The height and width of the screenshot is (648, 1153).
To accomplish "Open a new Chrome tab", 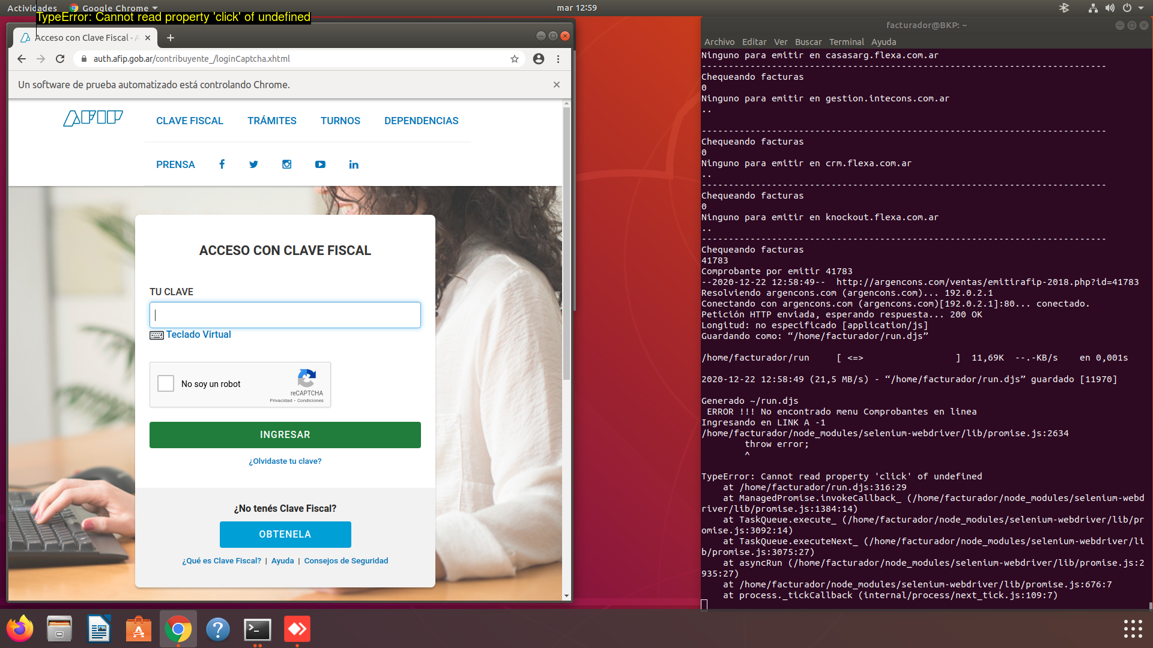I will click(171, 38).
